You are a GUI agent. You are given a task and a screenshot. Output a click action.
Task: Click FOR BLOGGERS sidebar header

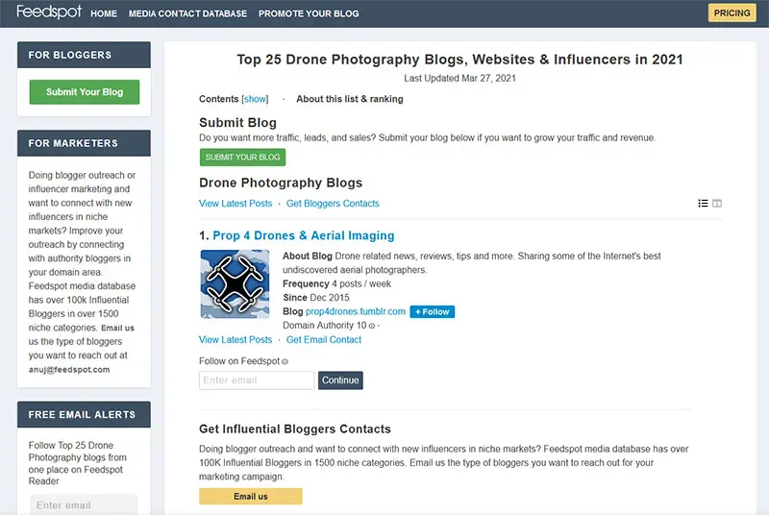[84, 55]
